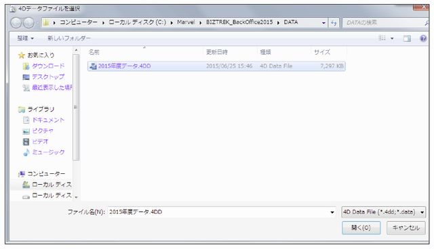Open the 整理 menu
Screen dimensions: 434x249
tap(25, 38)
